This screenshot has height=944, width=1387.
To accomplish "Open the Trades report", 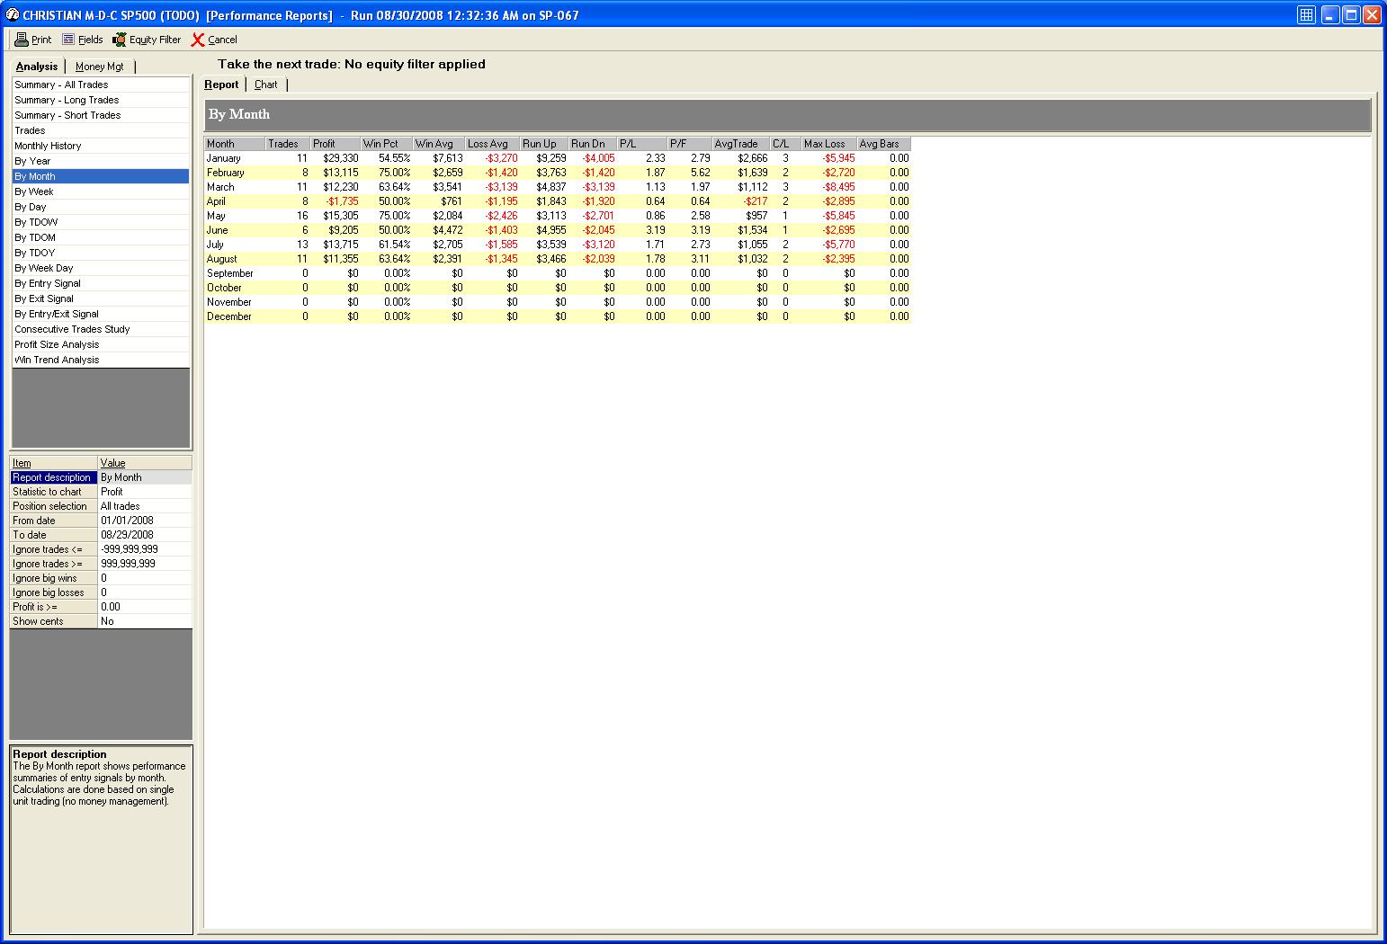I will pos(101,130).
